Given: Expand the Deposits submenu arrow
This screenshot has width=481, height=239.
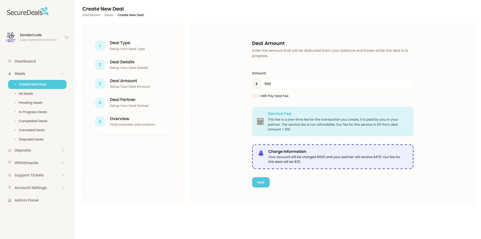Looking at the screenshot, I should [x=63, y=150].
